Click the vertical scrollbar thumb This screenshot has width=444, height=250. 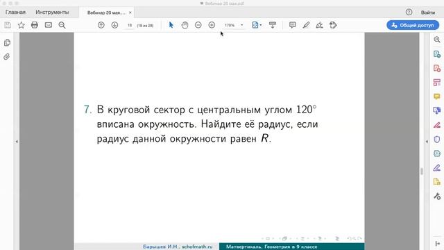[422, 172]
